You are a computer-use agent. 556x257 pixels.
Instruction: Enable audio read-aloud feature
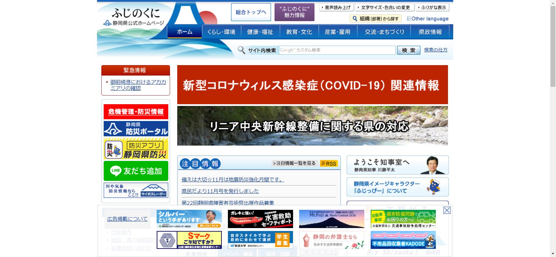coord(336,8)
